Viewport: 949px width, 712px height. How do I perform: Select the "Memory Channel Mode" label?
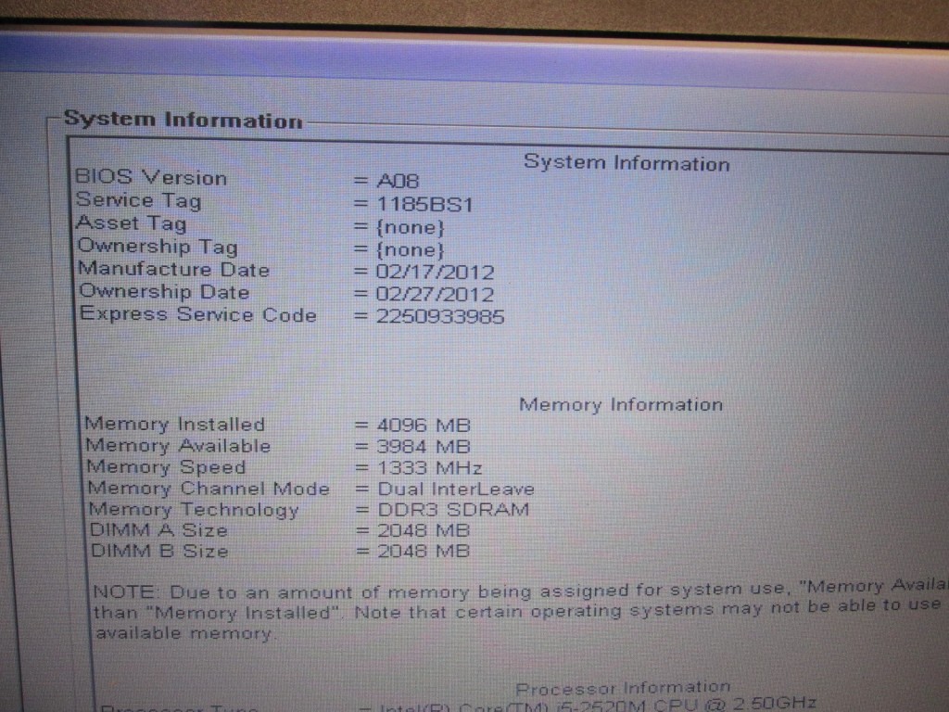point(209,488)
